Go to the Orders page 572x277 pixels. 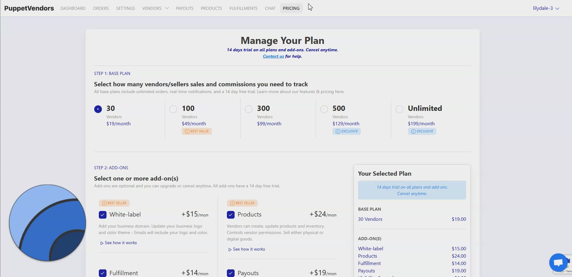101,8
